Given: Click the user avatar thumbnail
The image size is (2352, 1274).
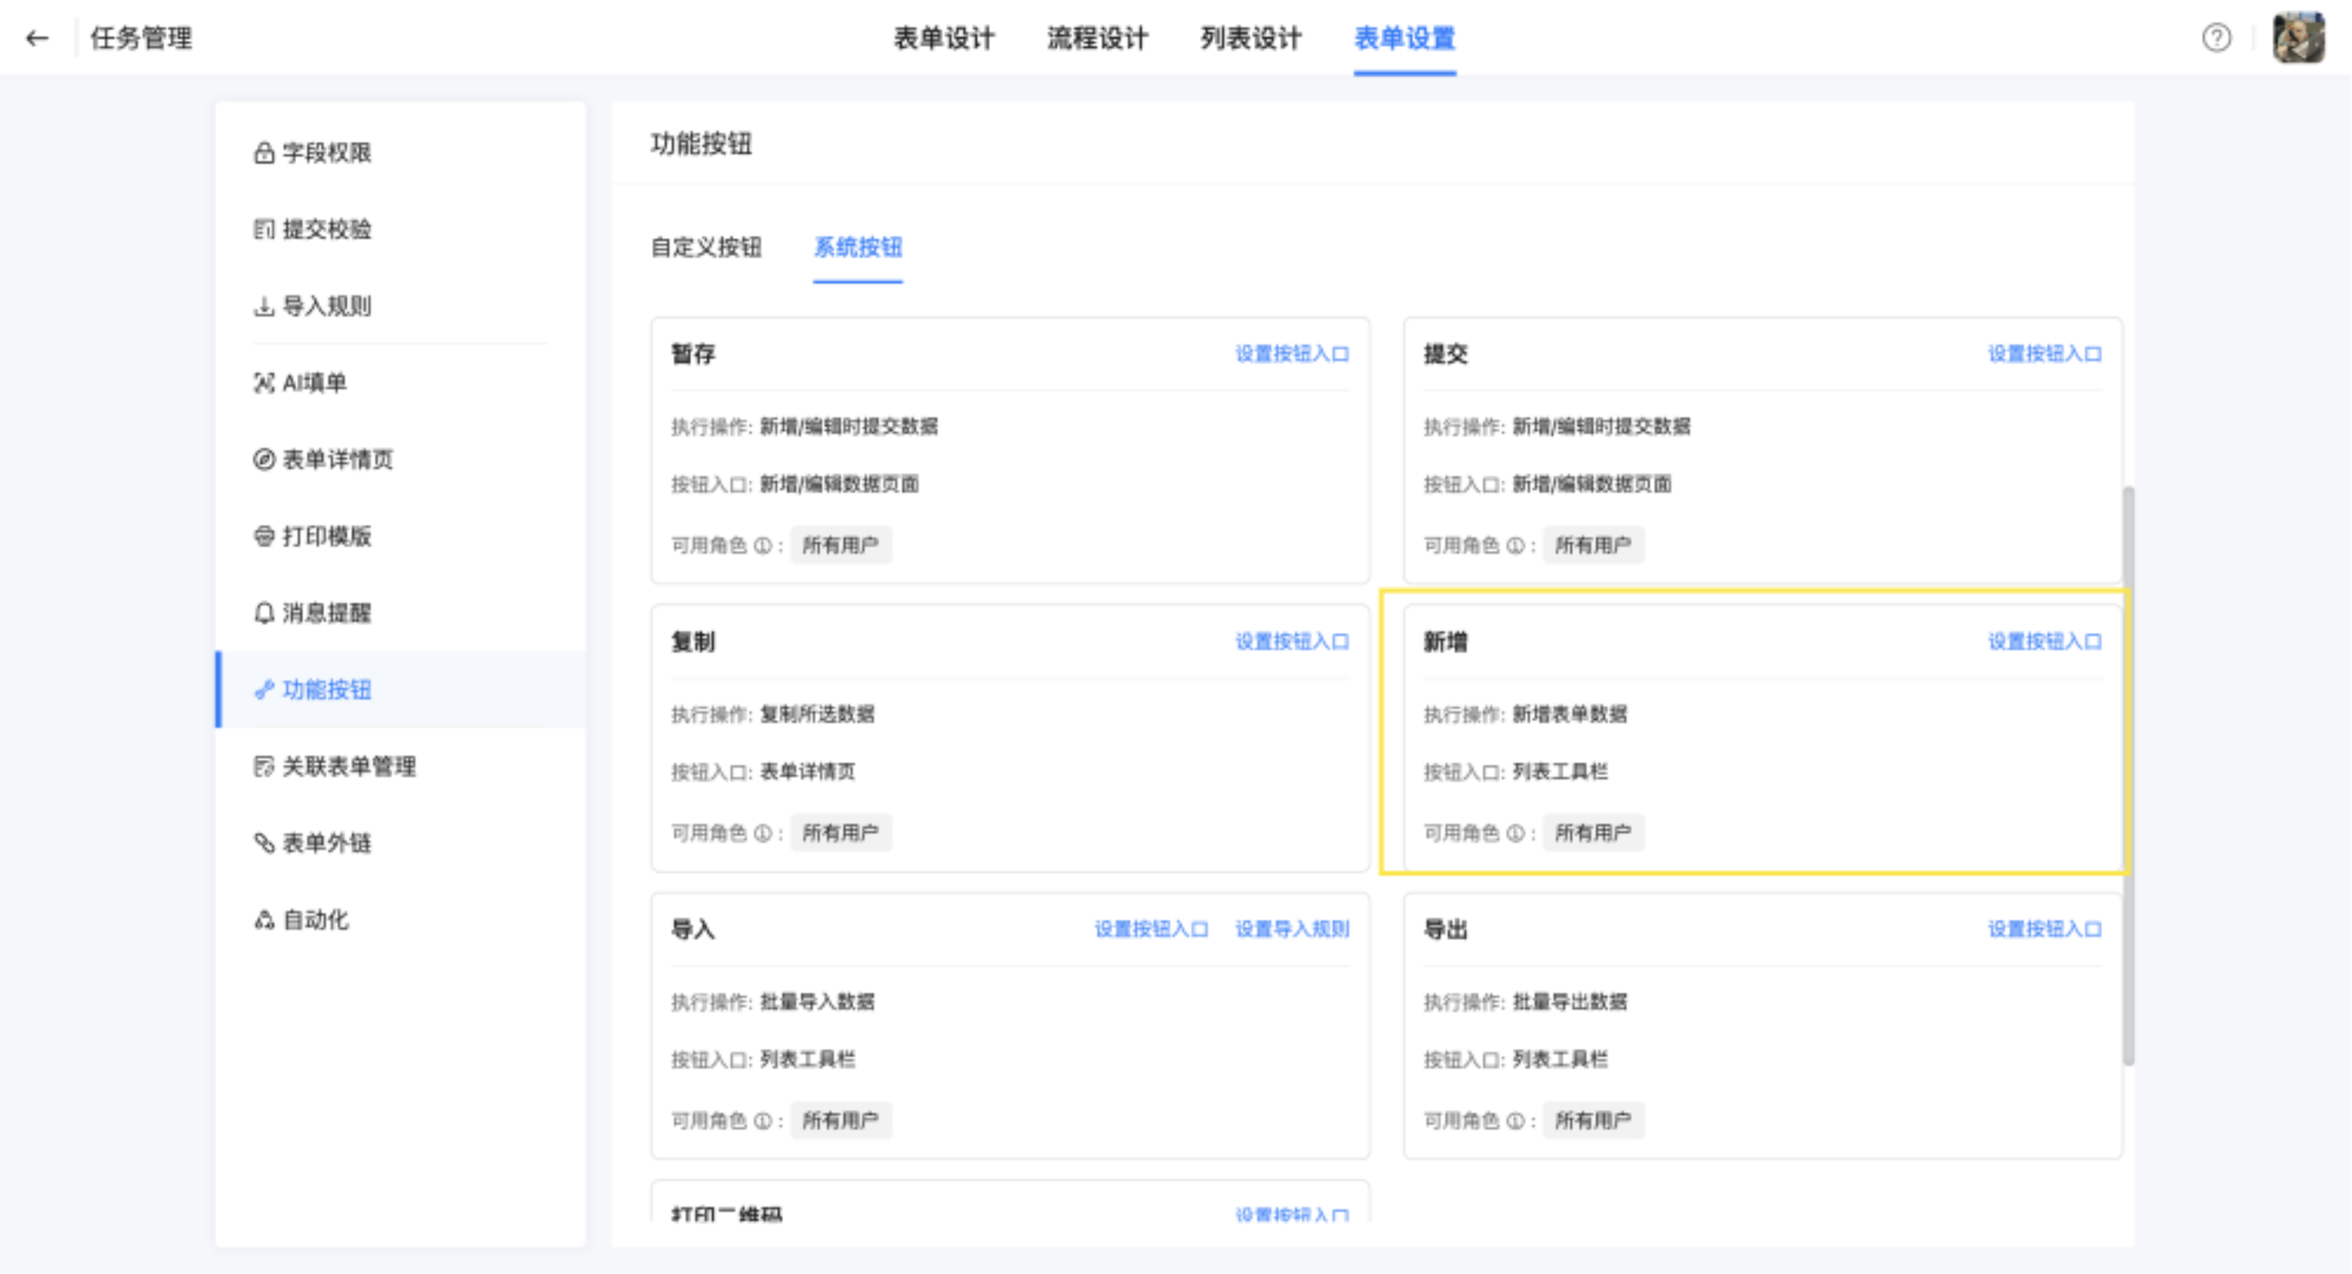Looking at the screenshot, I should click(2298, 39).
